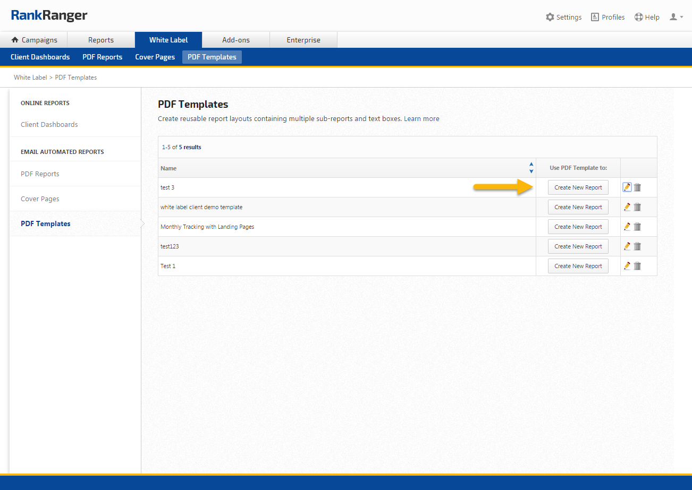Open Settings via the gear icon

click(x=550, y=17)
